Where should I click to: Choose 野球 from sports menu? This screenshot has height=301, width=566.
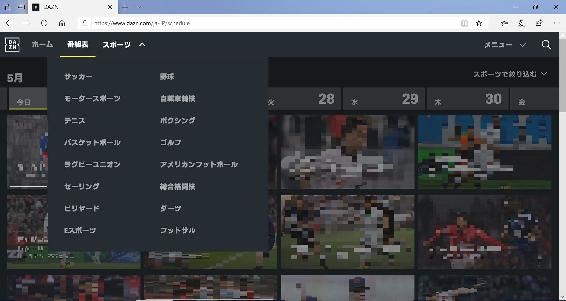pyautogui.click(x=167, y=77)
